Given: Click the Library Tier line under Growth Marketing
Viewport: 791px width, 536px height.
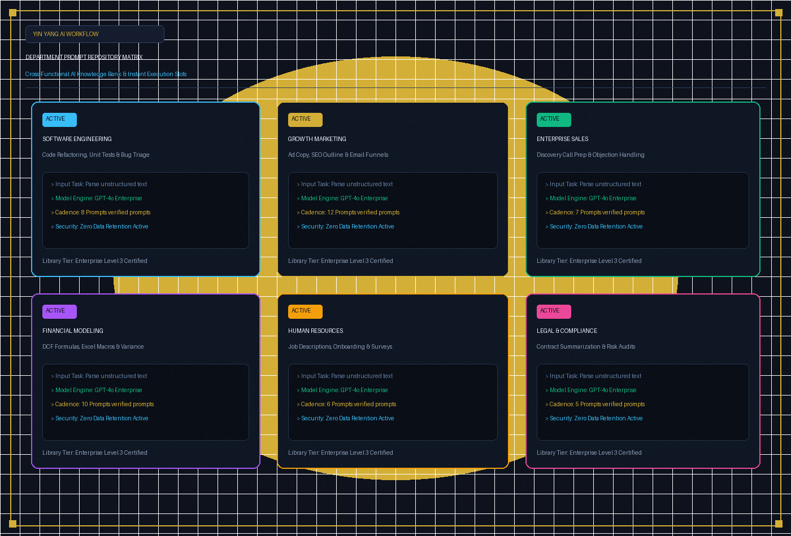Looking at the screenshot, I should click(x=341, y=261).
